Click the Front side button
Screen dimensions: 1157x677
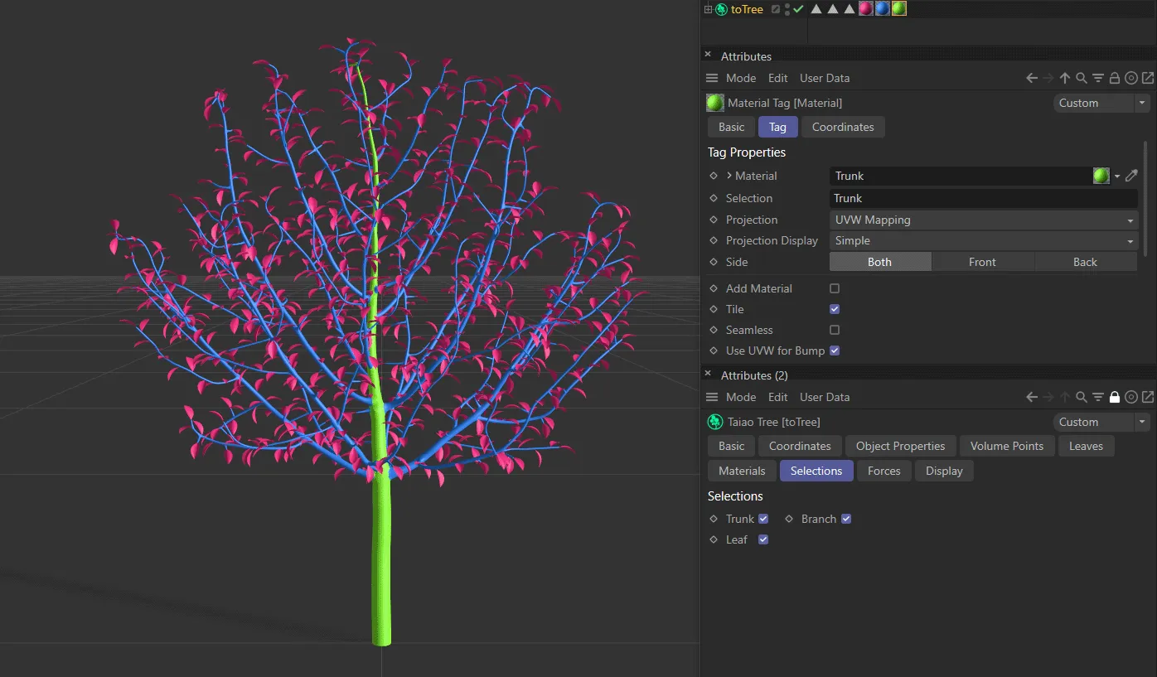[x=983, y=262]
